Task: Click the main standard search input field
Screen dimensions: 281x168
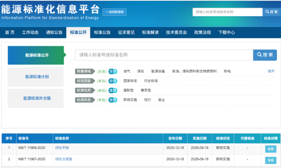Action: coord(164,55)
